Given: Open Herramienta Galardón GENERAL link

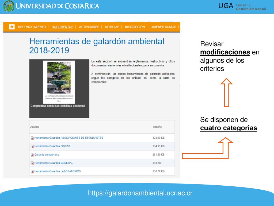Looking at the screenshot, I should tap(54, 163).
